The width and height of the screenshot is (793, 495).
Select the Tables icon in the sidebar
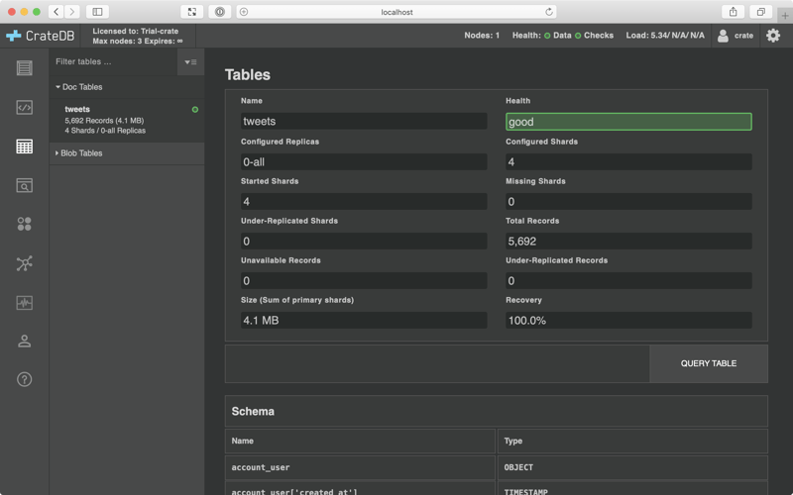coord(24,147)
